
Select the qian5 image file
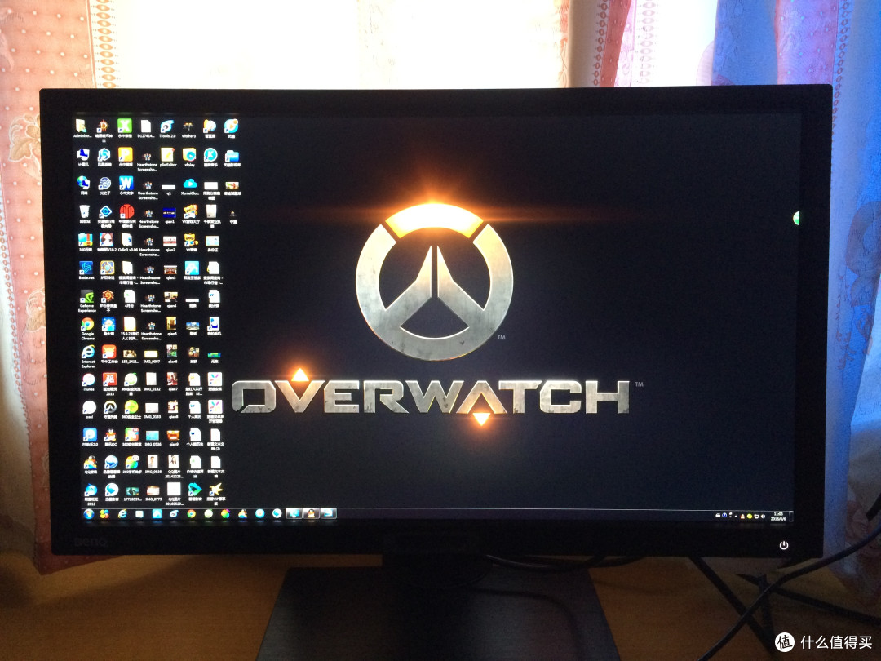click(x=171, y=326)
